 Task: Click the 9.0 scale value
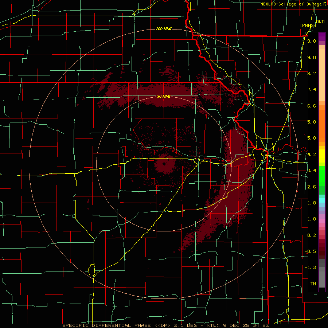pyautogui.click(x=312, y=57)
